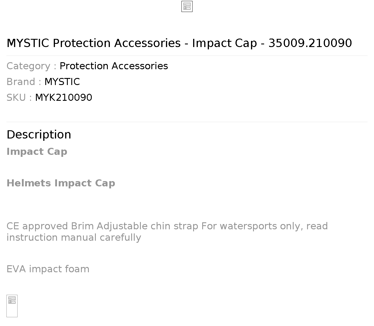This screenshot has width=374, height=326.
Task: Open the MYSTIC brand link
Action: pos(62,82)
